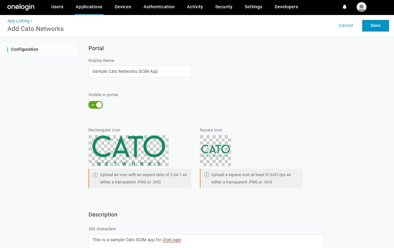Open the Applications menu

(89, 7)
